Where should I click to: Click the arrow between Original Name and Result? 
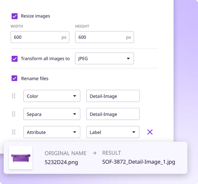coord(95,153)
